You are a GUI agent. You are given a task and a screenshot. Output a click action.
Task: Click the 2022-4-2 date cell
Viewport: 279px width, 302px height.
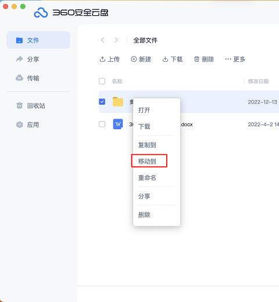263,125
